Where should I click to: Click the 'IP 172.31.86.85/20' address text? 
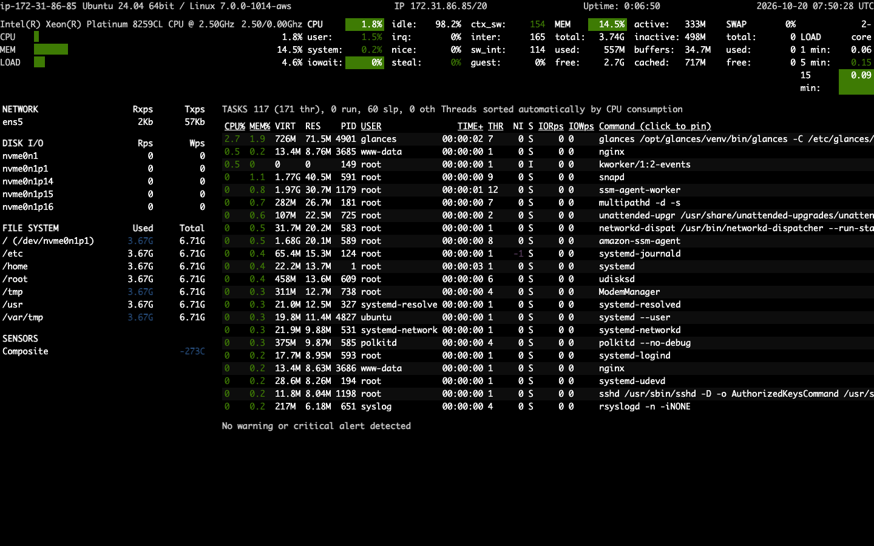click(x=441, y=6)
